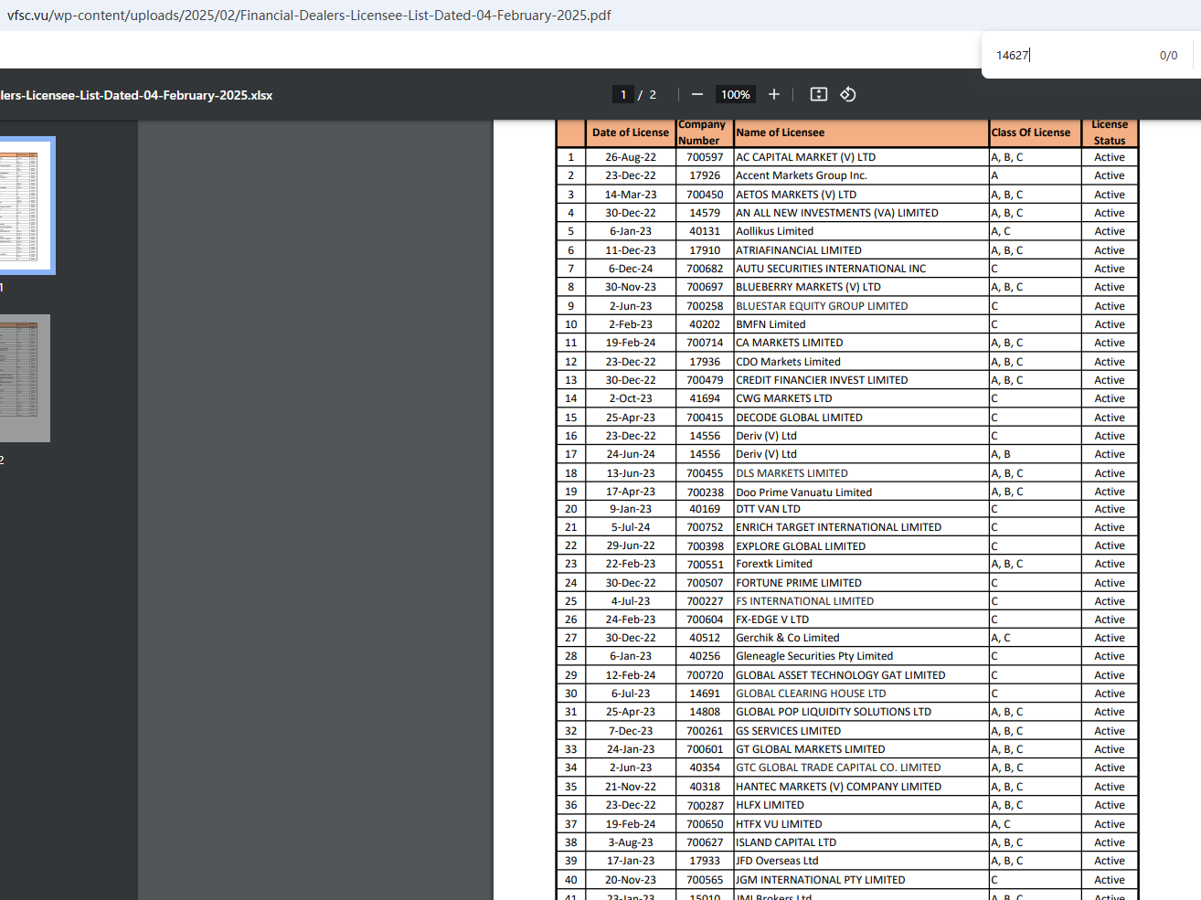Viewport: 1201px width, 900px height.
Task: Click company number 700597 cell
Action: point(705,157)
